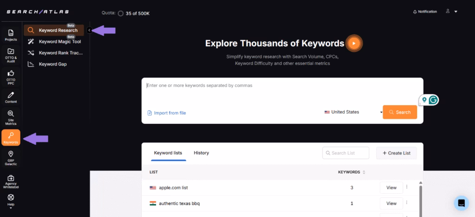Screen dimensions: 475x217
Task: Open the United States country dropdown
Action: 353,112
